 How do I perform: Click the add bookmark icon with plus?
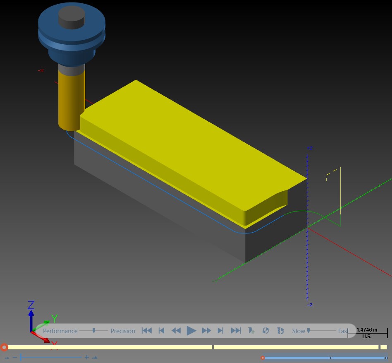click(251, 331)
